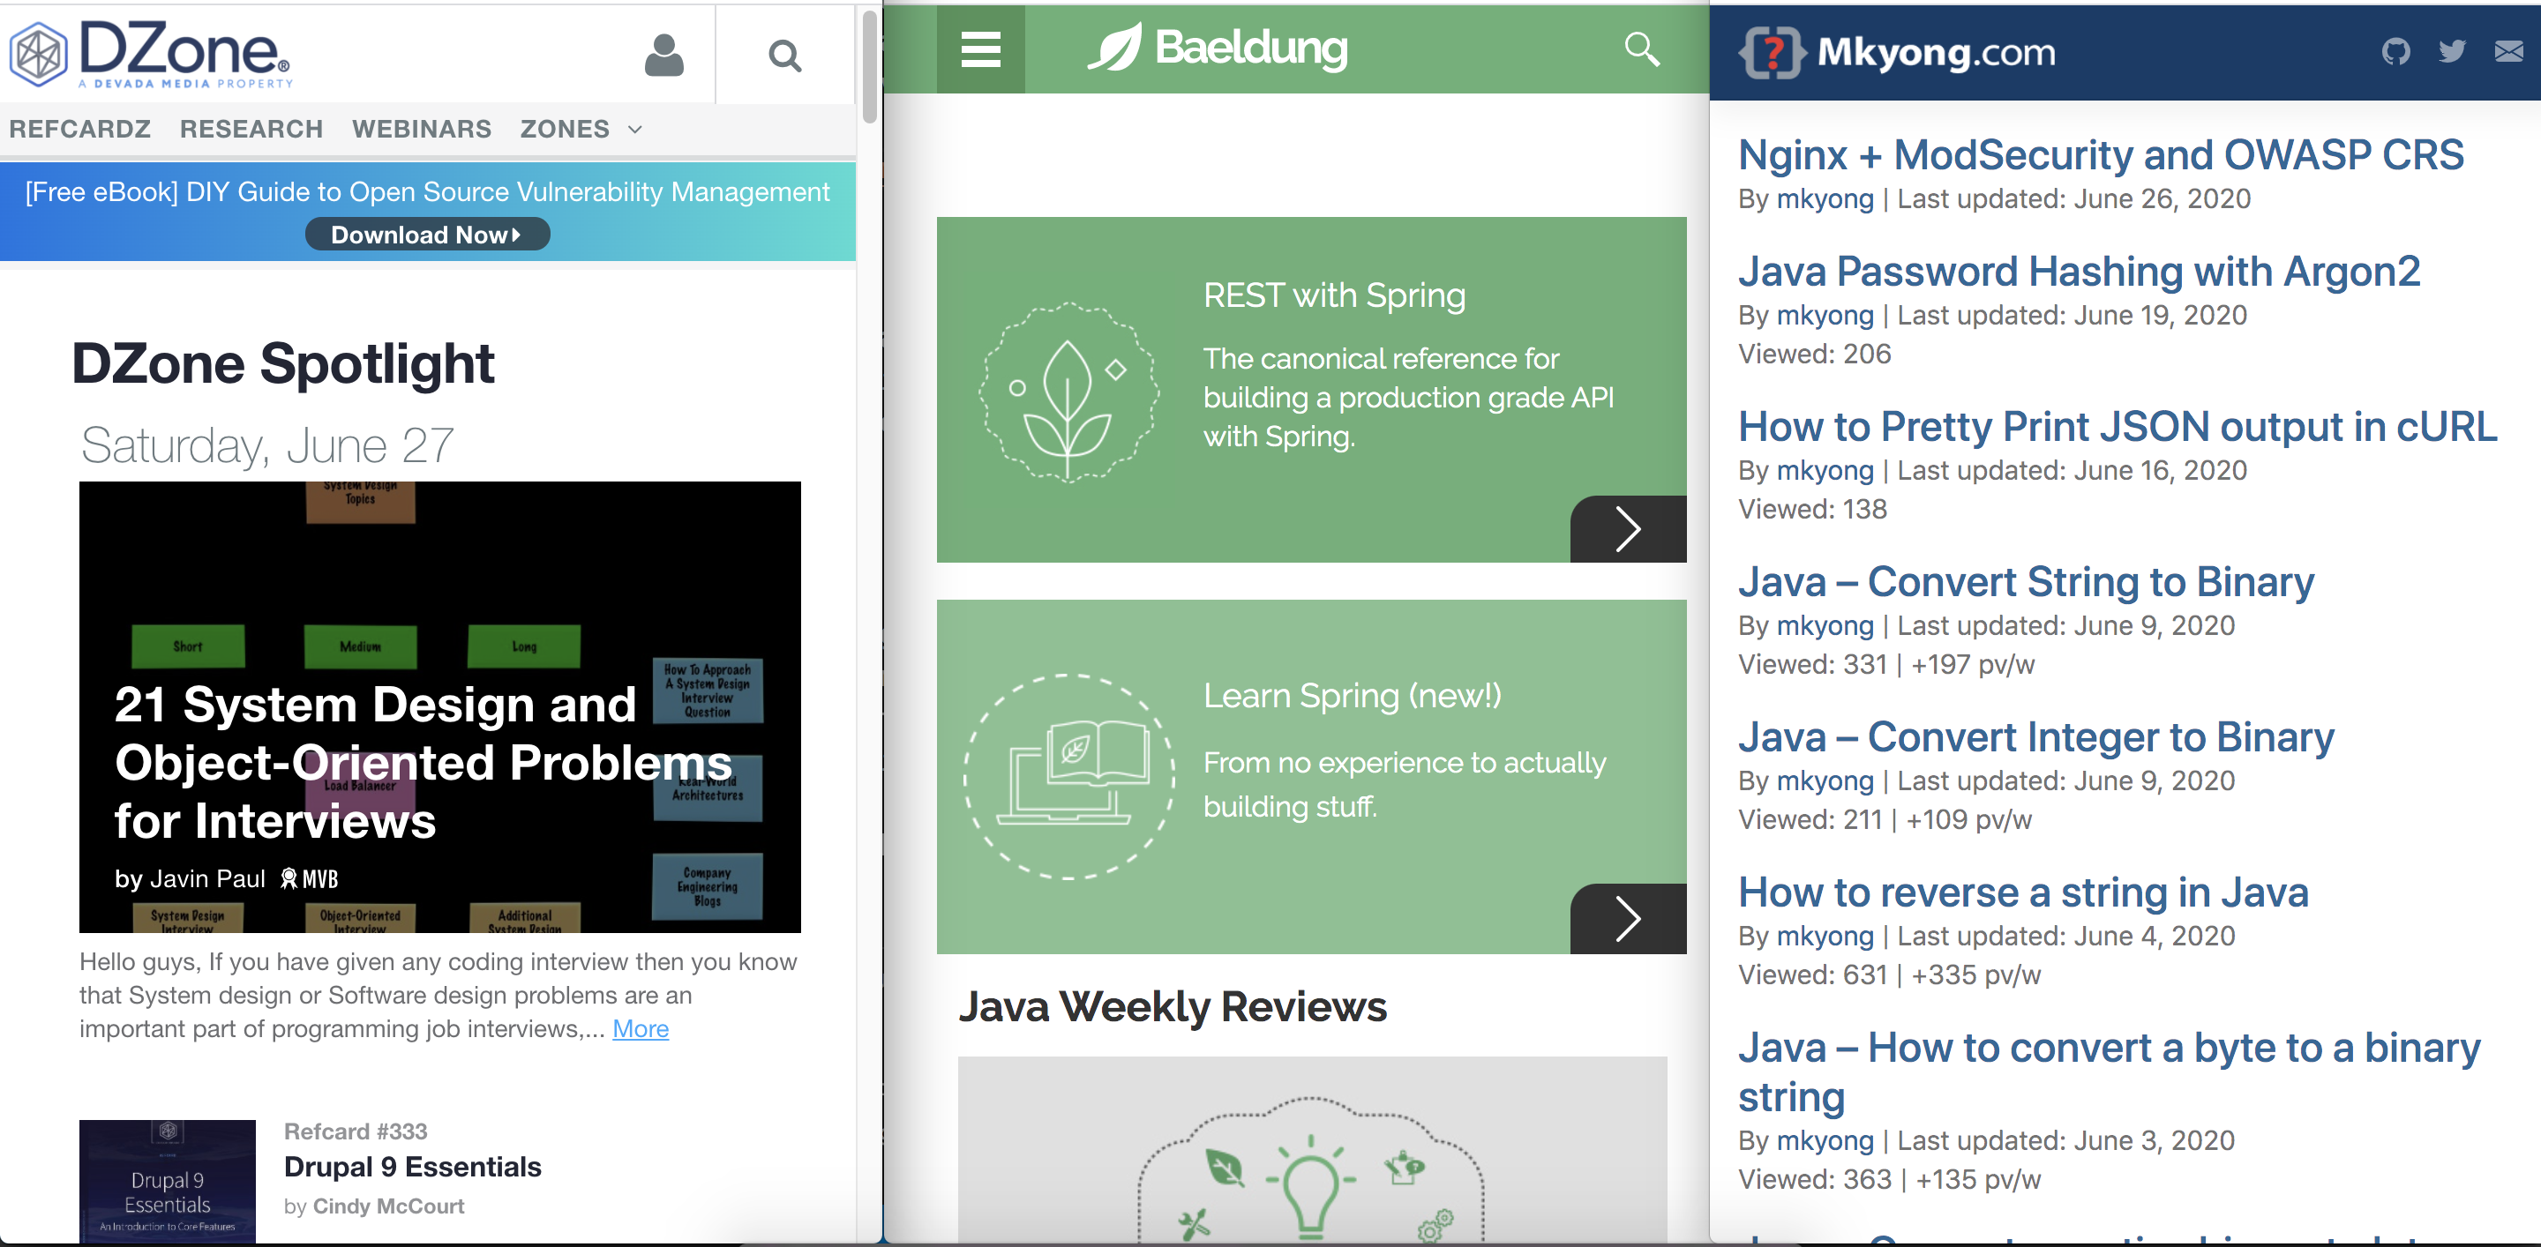Image resolution: width=2541 pixels, height=1247 pixels.
Task: Open Mkyong email envelope icon
Action: pos(2508,51)
